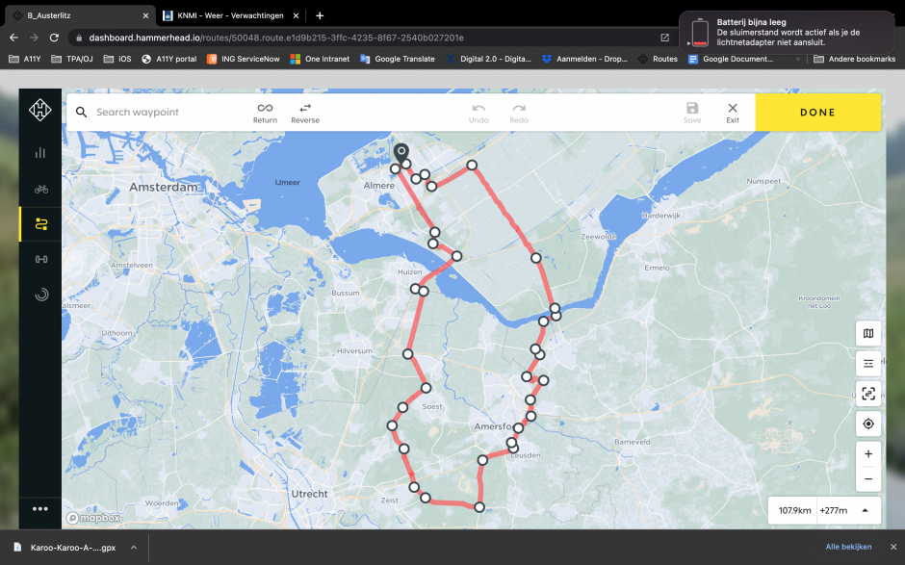Open the statistics bar-chart sidebar icon

click(x=40, y=152)
